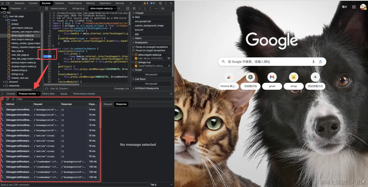The width and height of the screenshot is (368, 187).
Task: Select feed.mojom-webui.js in file tree
Action: [22, 39]
